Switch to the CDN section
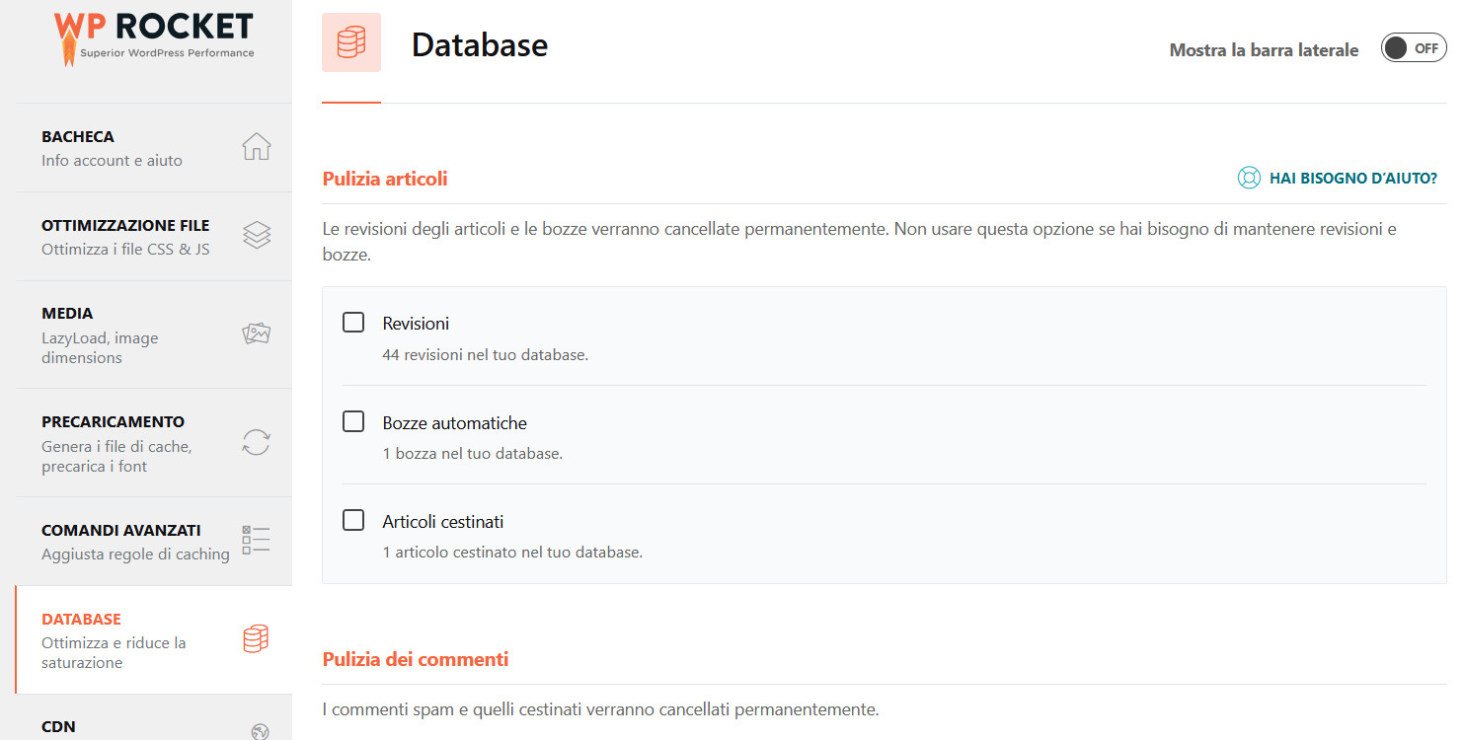1465x740 pixels. pos(58,726)
